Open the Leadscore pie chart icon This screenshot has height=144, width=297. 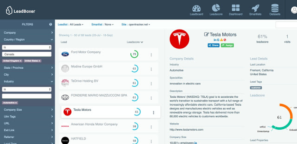tap(216, 8)
